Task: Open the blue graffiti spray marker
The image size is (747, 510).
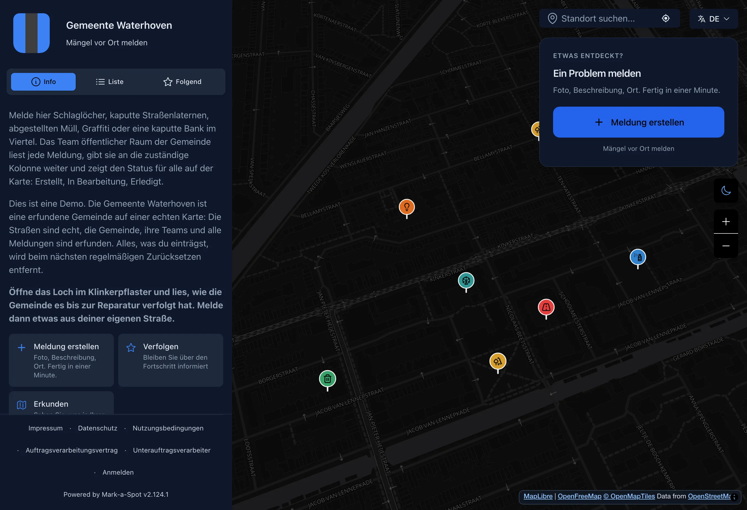Action: point(638,257)
